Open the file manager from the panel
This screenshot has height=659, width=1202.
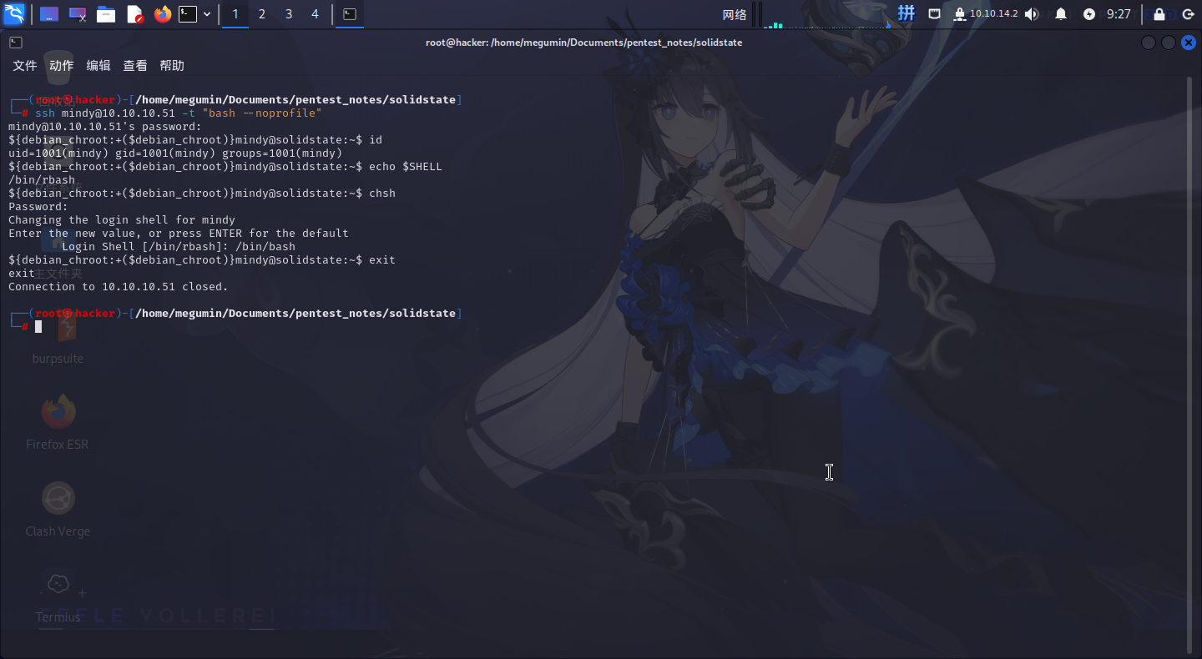[106, 14]
